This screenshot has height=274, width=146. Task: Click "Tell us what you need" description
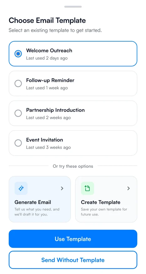37,212
